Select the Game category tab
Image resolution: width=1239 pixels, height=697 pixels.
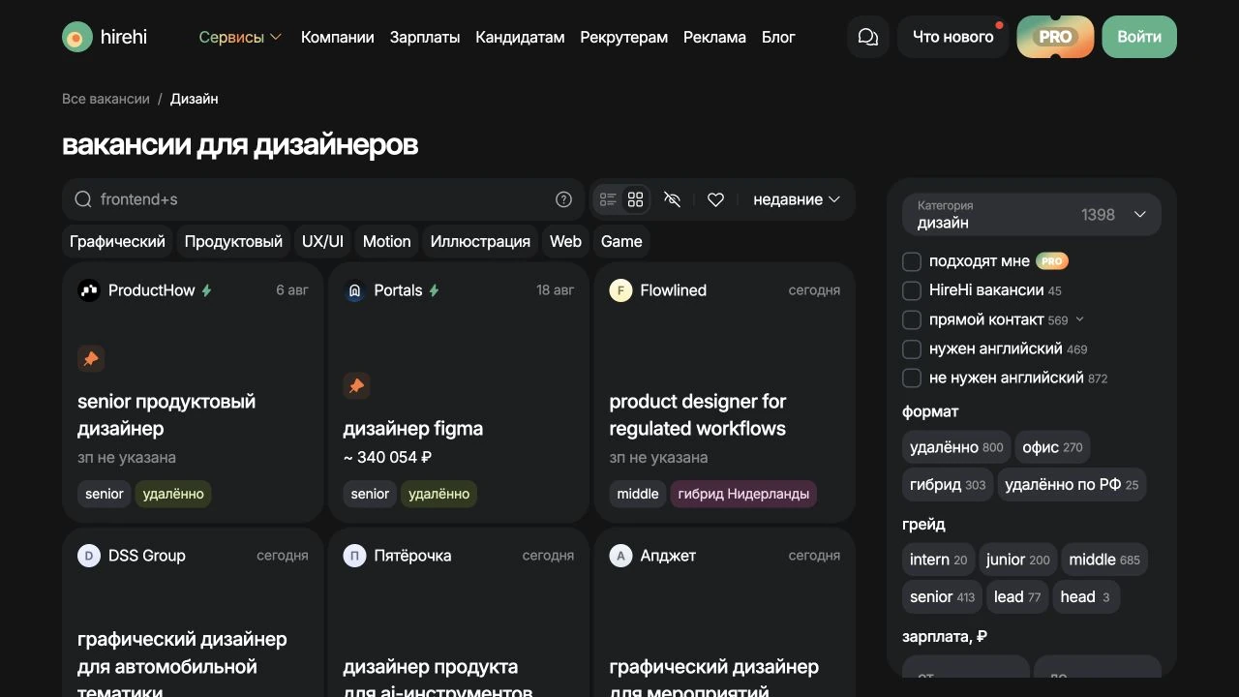[621, 241]
